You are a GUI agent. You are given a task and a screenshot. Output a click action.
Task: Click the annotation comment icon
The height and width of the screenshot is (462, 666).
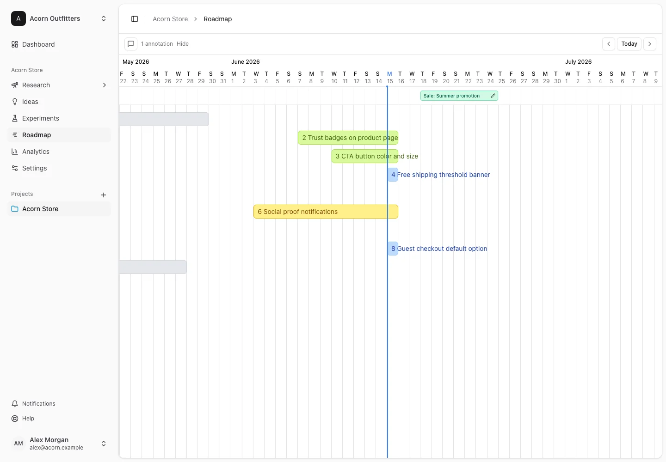click(x=131, y=44)
